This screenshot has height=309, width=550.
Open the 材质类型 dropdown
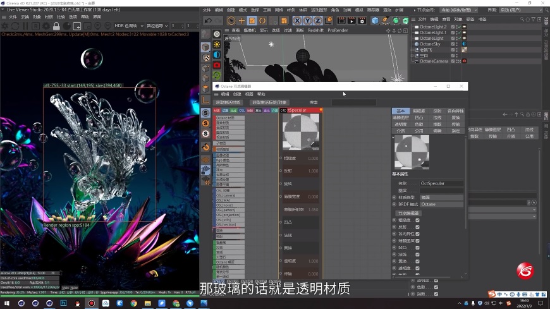[x=441, y=197]
